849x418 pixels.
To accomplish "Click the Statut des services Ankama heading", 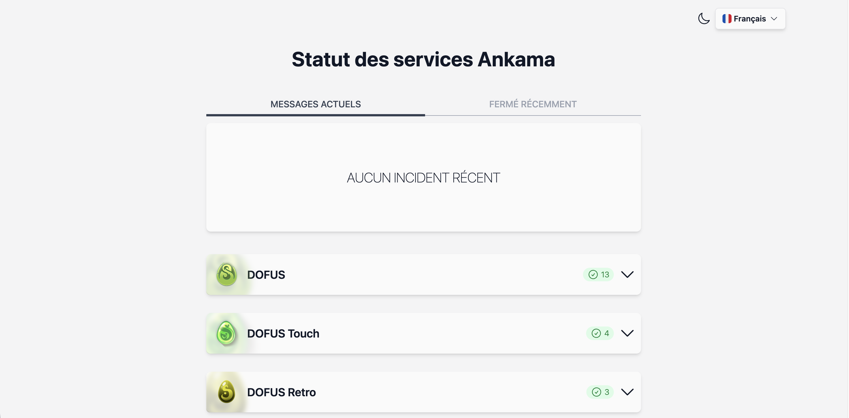I will click(423, 59).
